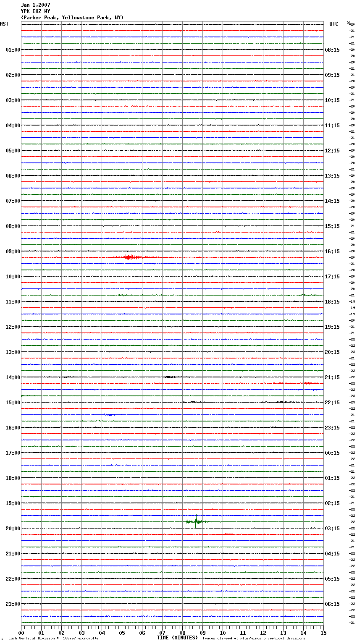Click the UTC '21:15' time label

332,377
